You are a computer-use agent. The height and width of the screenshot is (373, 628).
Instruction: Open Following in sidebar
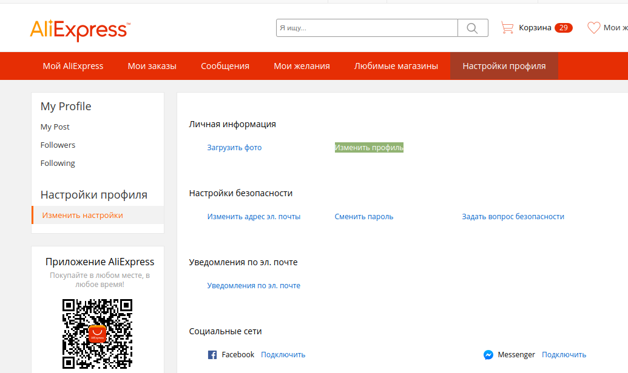click(x=58, y=163)
